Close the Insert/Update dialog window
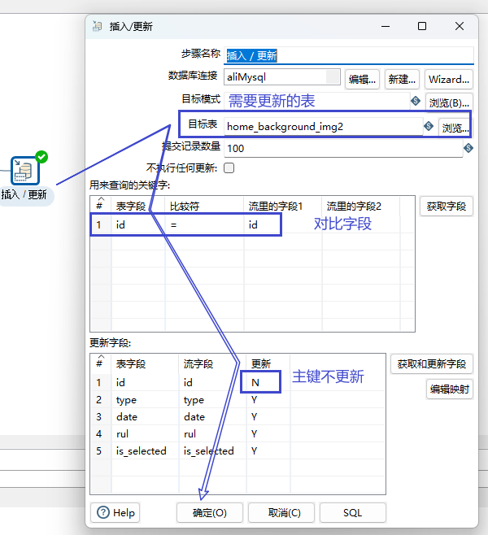Viewport: 488px width, 535px height. point(460,26)
